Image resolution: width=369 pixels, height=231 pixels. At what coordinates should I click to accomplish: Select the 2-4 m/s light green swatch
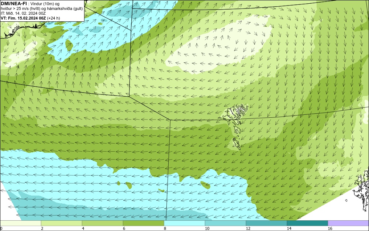(61, 223)
